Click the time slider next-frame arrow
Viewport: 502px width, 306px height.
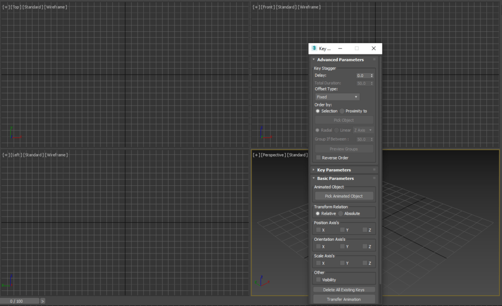43,301
